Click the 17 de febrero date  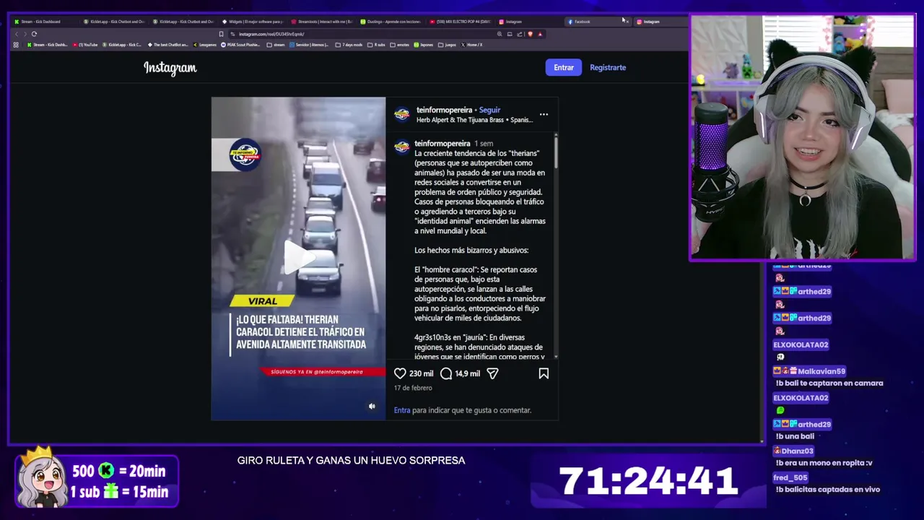pyautogui.click(x=413, y=388)
